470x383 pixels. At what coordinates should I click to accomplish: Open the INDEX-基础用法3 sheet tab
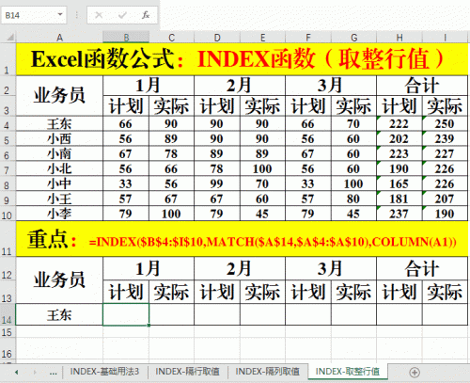pyautogui.click(x=104, y=372)
